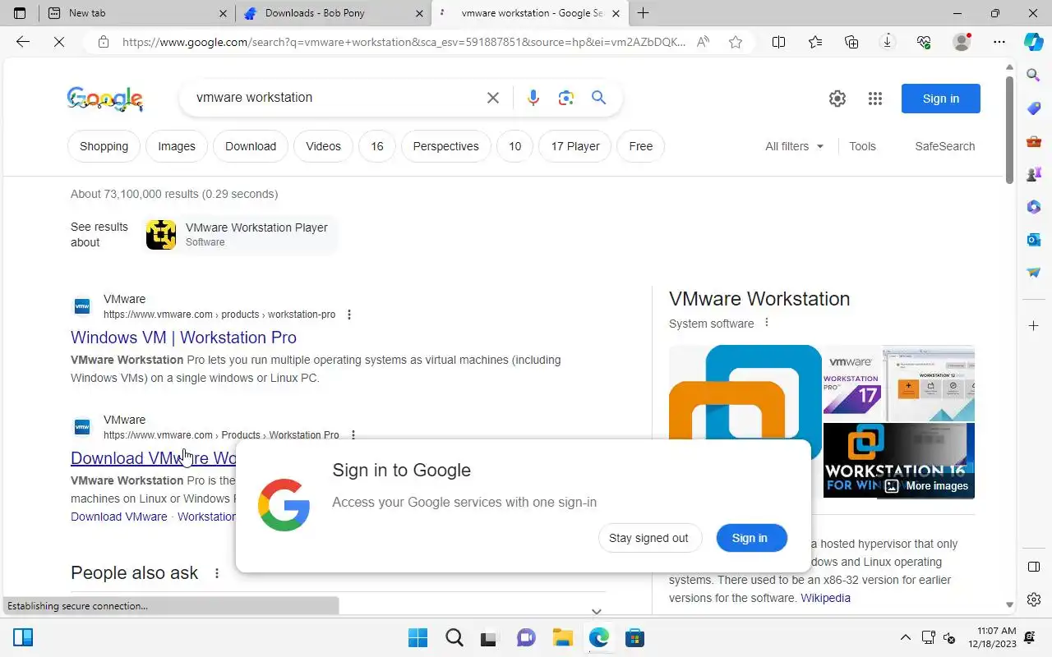This screenshot has width=1052, height=657.
Task: Open Tools under search bar
Action: pos(862,146)
